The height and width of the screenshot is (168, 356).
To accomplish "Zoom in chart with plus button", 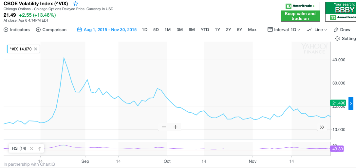I will pyautogui.click(x=176, y=127).
